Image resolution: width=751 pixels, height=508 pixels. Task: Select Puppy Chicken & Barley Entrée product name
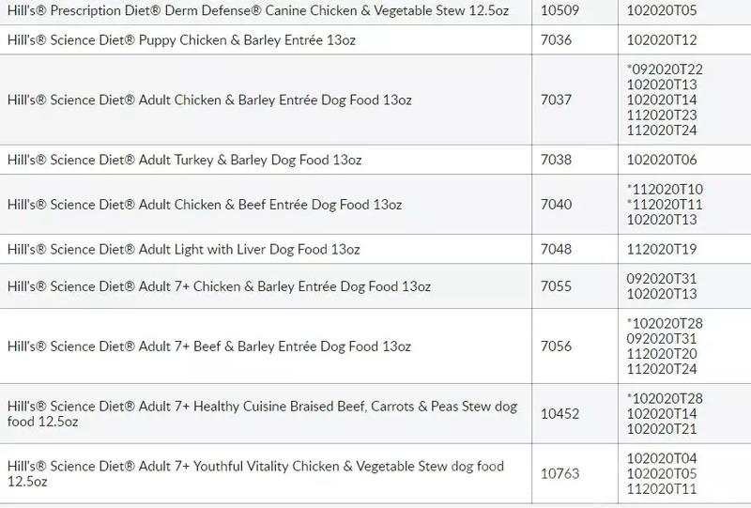[x=180, y=39]
